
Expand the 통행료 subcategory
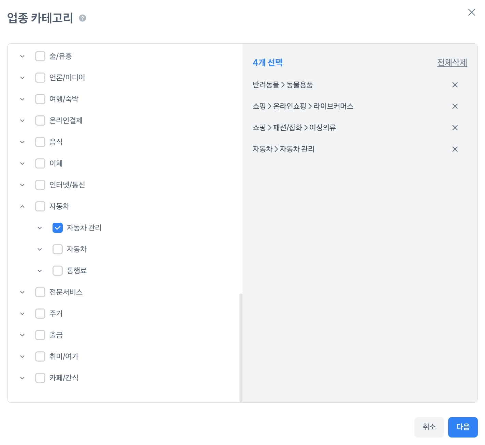(x=40, y=271)
